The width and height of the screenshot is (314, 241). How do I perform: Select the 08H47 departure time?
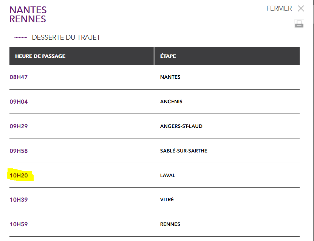click(x=19, y=77)
